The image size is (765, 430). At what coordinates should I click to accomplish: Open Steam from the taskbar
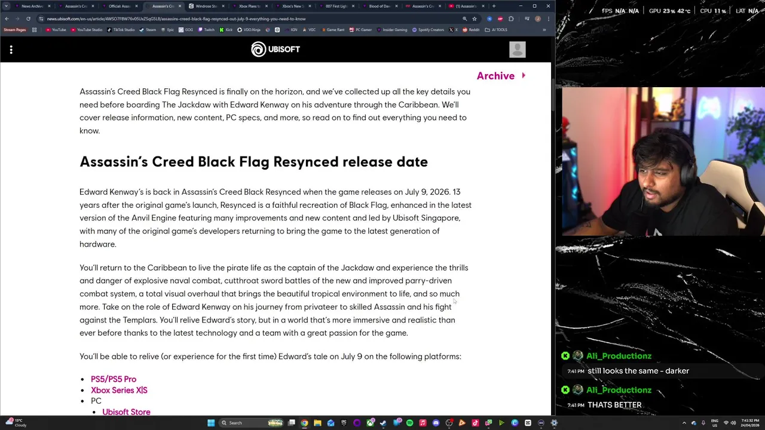point(383,423)
